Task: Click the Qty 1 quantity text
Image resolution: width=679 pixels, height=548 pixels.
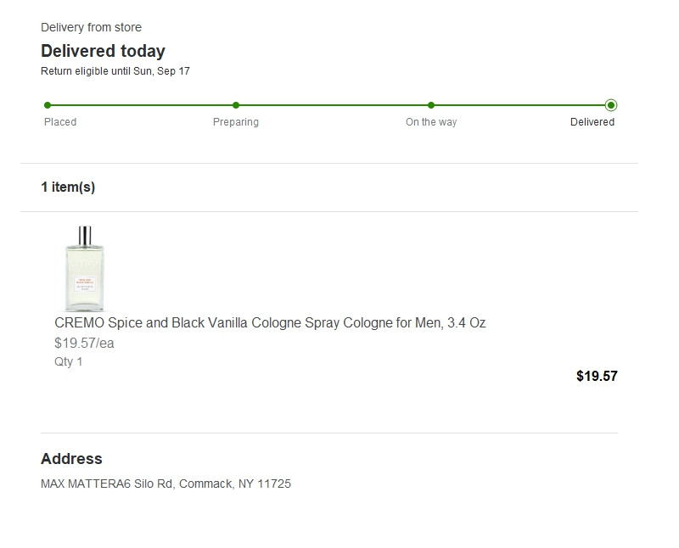Action: [69, 361]
